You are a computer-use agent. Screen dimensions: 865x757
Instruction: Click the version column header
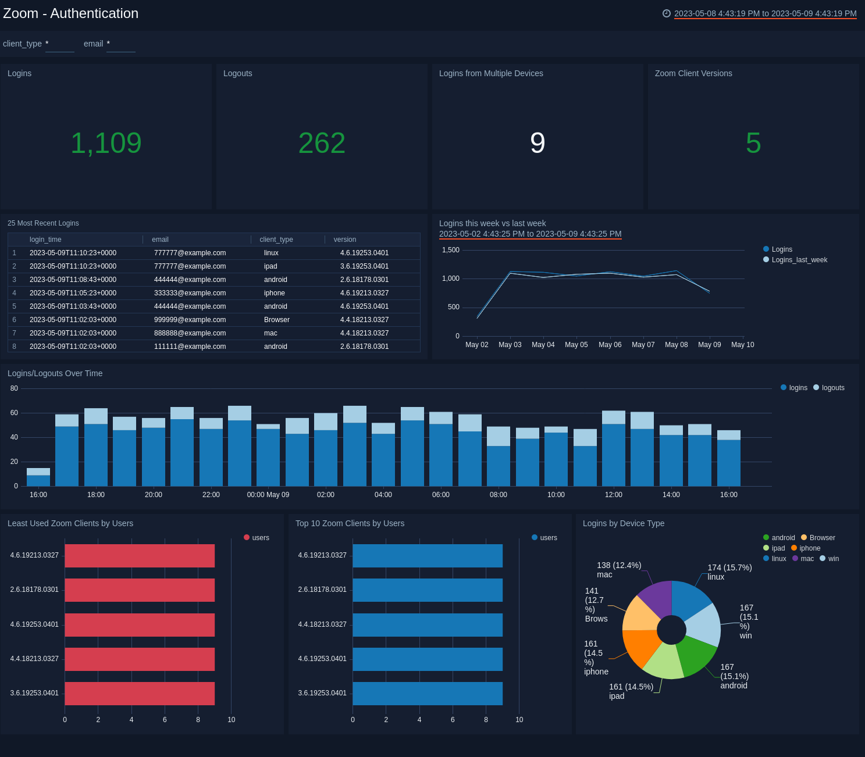(x=344, y=239)
